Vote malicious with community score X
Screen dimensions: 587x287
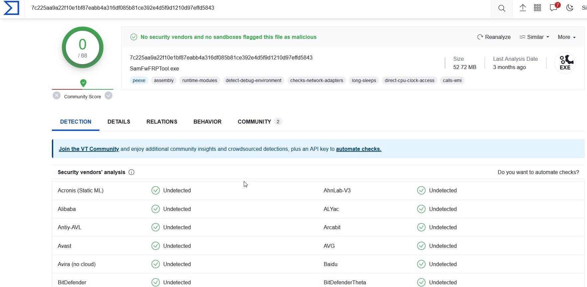click(x=57, y=96)
